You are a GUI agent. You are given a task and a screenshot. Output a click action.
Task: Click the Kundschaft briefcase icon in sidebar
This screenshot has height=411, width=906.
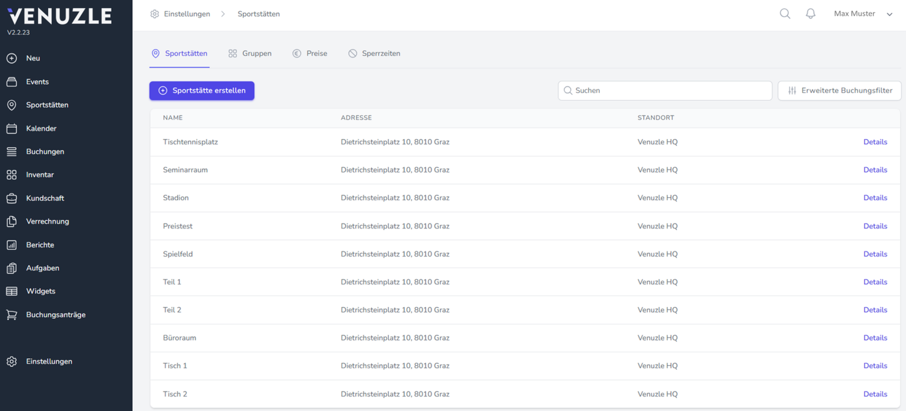point(12,198)
